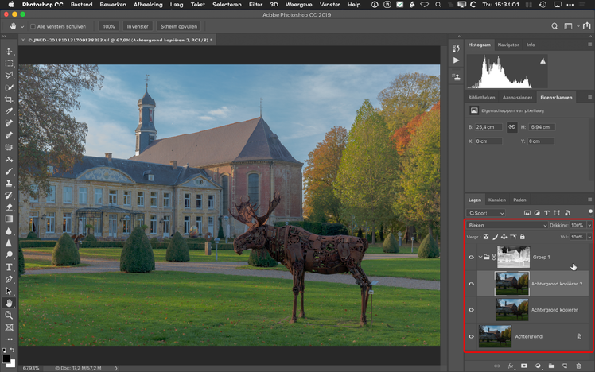Select the Zoom tool
This screenshot has height=372, width=595.
click(9, 315)
